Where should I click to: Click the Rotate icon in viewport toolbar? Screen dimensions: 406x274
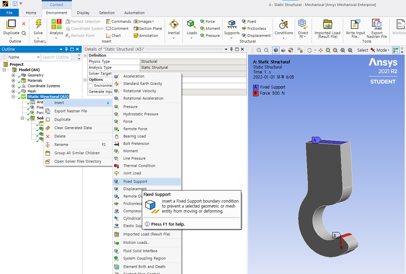310,50
